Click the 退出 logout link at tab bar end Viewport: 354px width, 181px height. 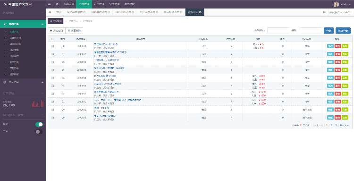348,12
